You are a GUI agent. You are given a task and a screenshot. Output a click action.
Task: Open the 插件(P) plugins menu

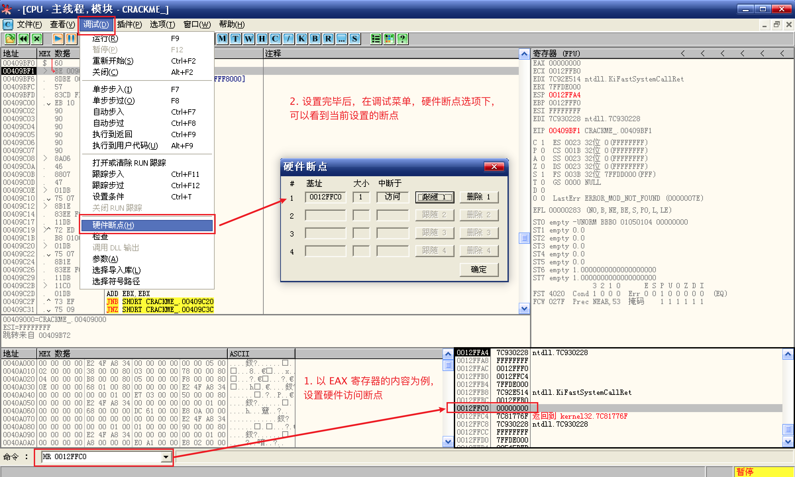[129, 25]
